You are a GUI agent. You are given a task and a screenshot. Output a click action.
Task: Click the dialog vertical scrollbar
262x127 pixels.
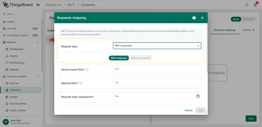tap(207, 48)
